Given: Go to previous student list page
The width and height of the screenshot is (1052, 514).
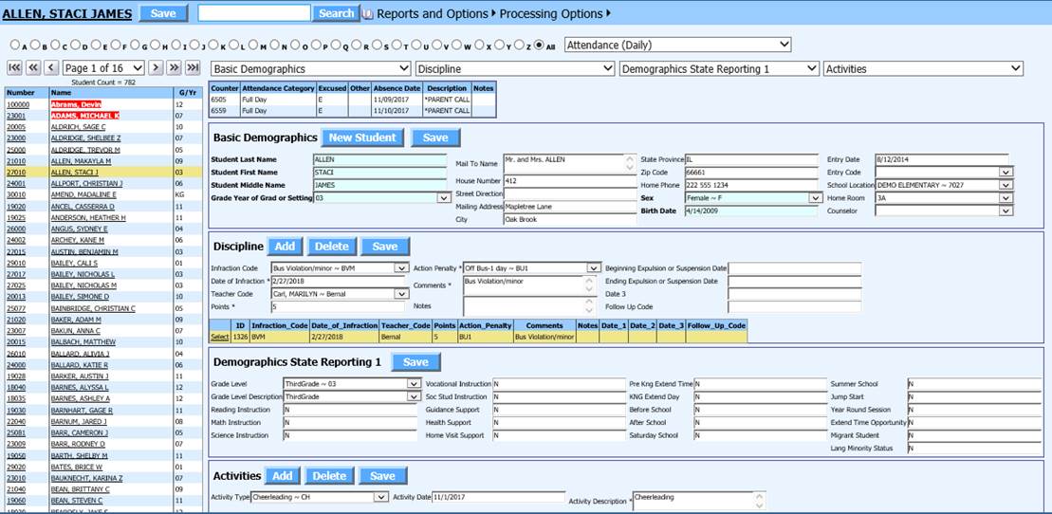Looking at the screenshot, I should [x=51, y=67].
